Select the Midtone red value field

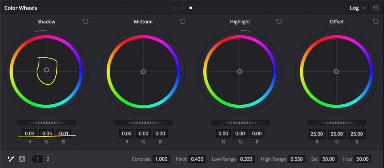[127, 133]
